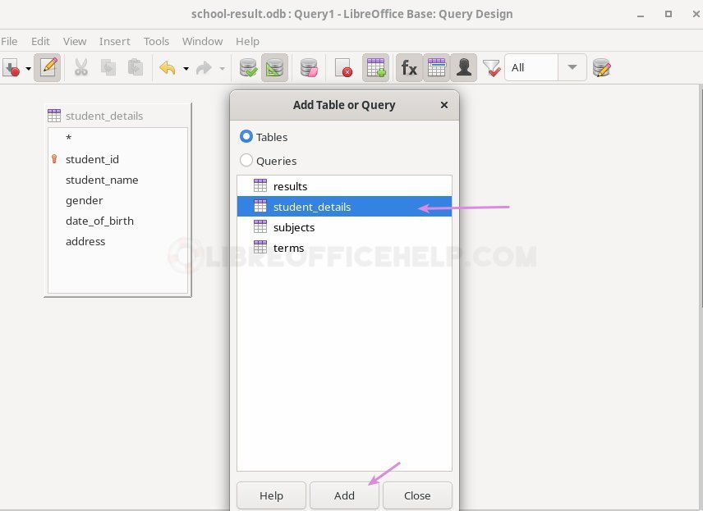Click the Cut scissors icon

(x=81, y=67)
